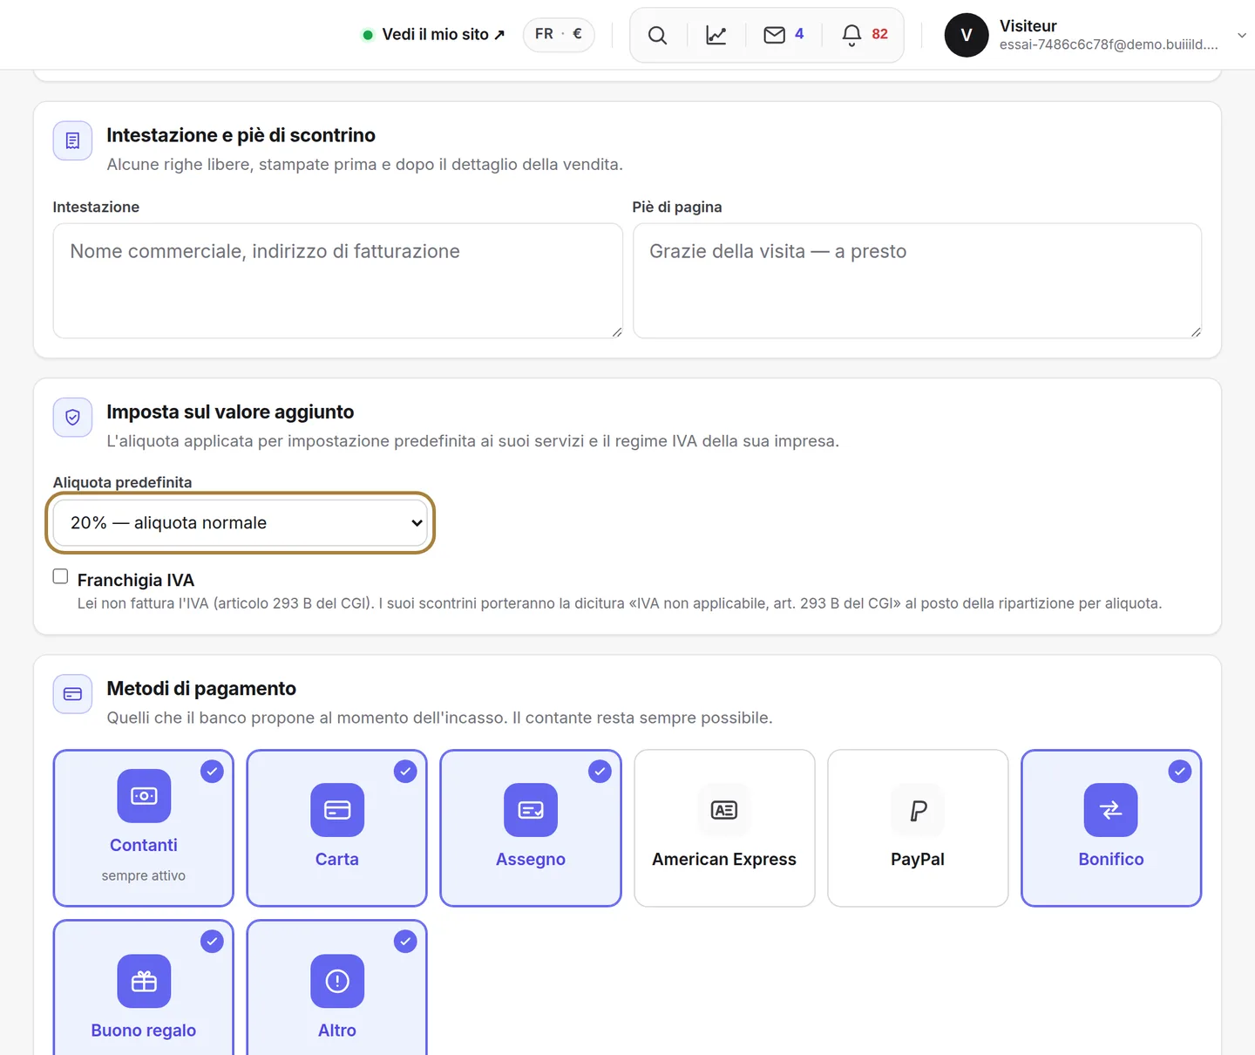Image resolution: width=1255 pixels, height=1055 pixels.
Task: Deselect the Bonifico payment tile
Action: click(1111, 828)
